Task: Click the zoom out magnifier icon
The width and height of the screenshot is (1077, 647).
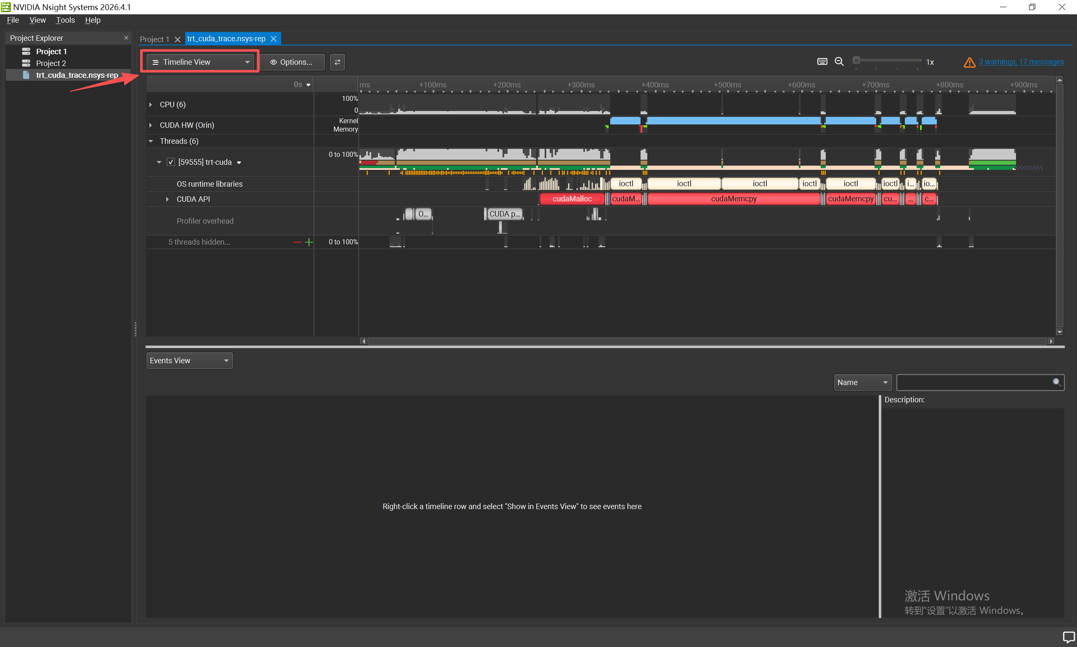Action: 839,61
